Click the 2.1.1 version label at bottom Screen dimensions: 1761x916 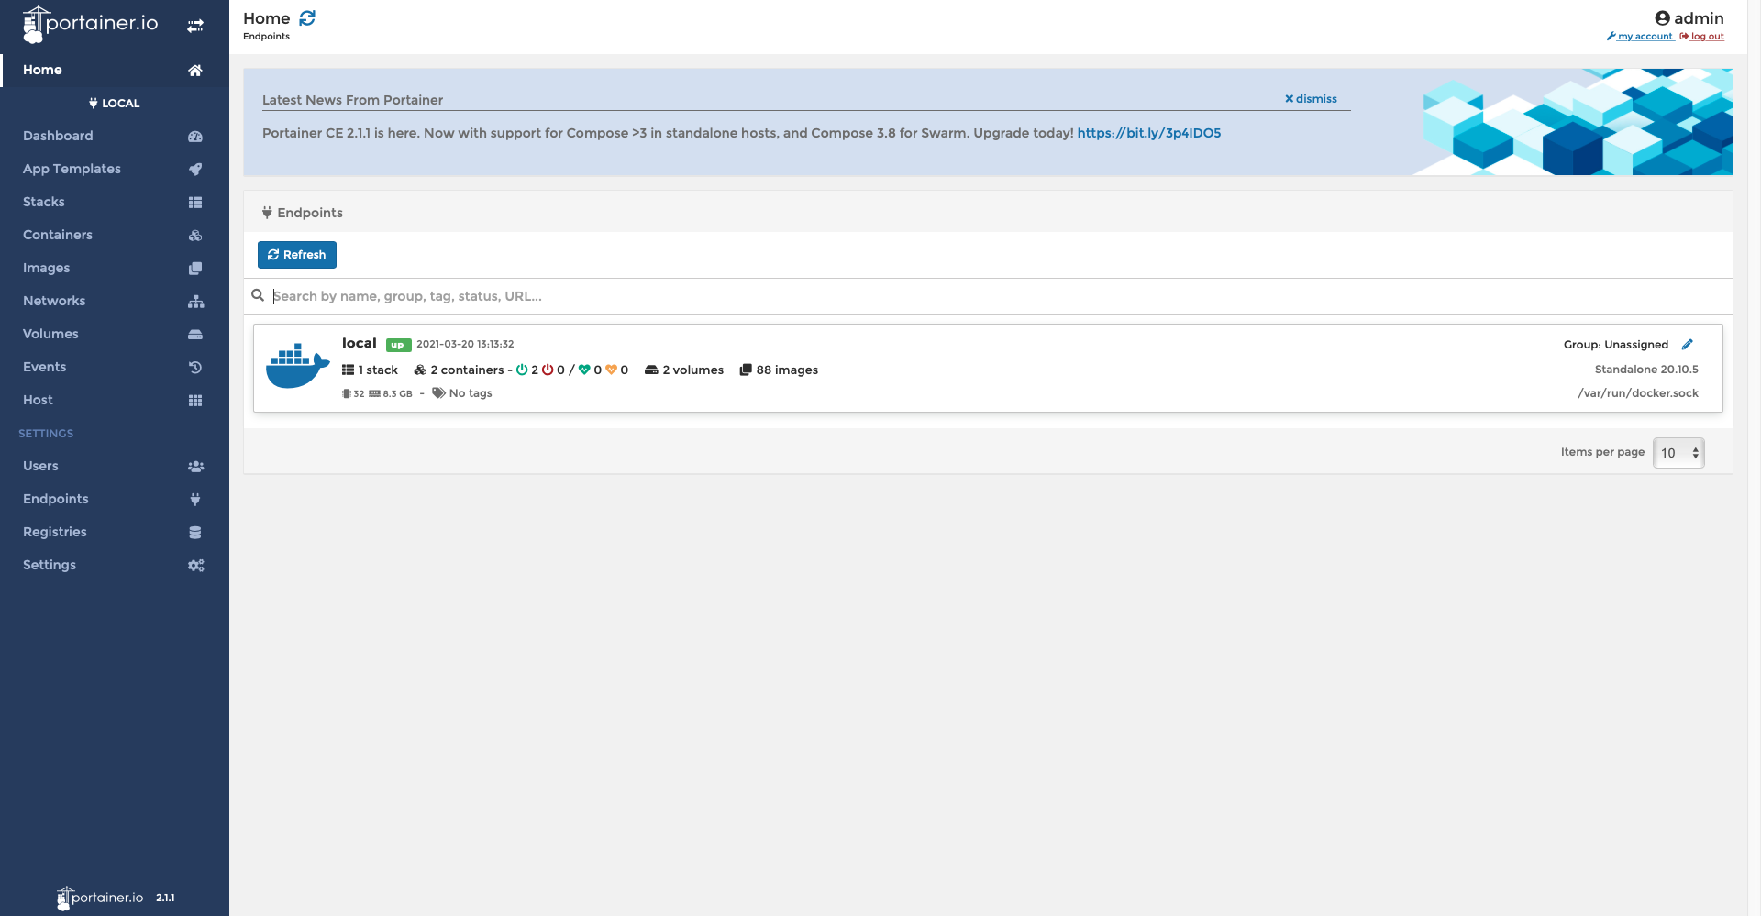click(165, 899)
